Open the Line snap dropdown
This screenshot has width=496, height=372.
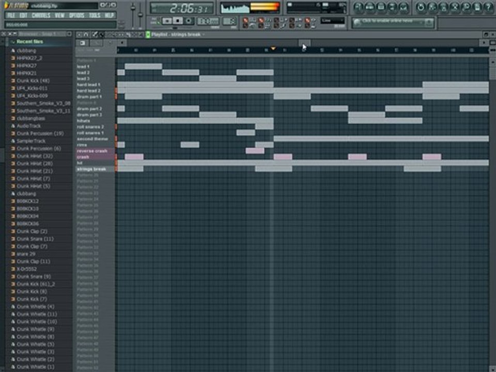pos(332,21)
